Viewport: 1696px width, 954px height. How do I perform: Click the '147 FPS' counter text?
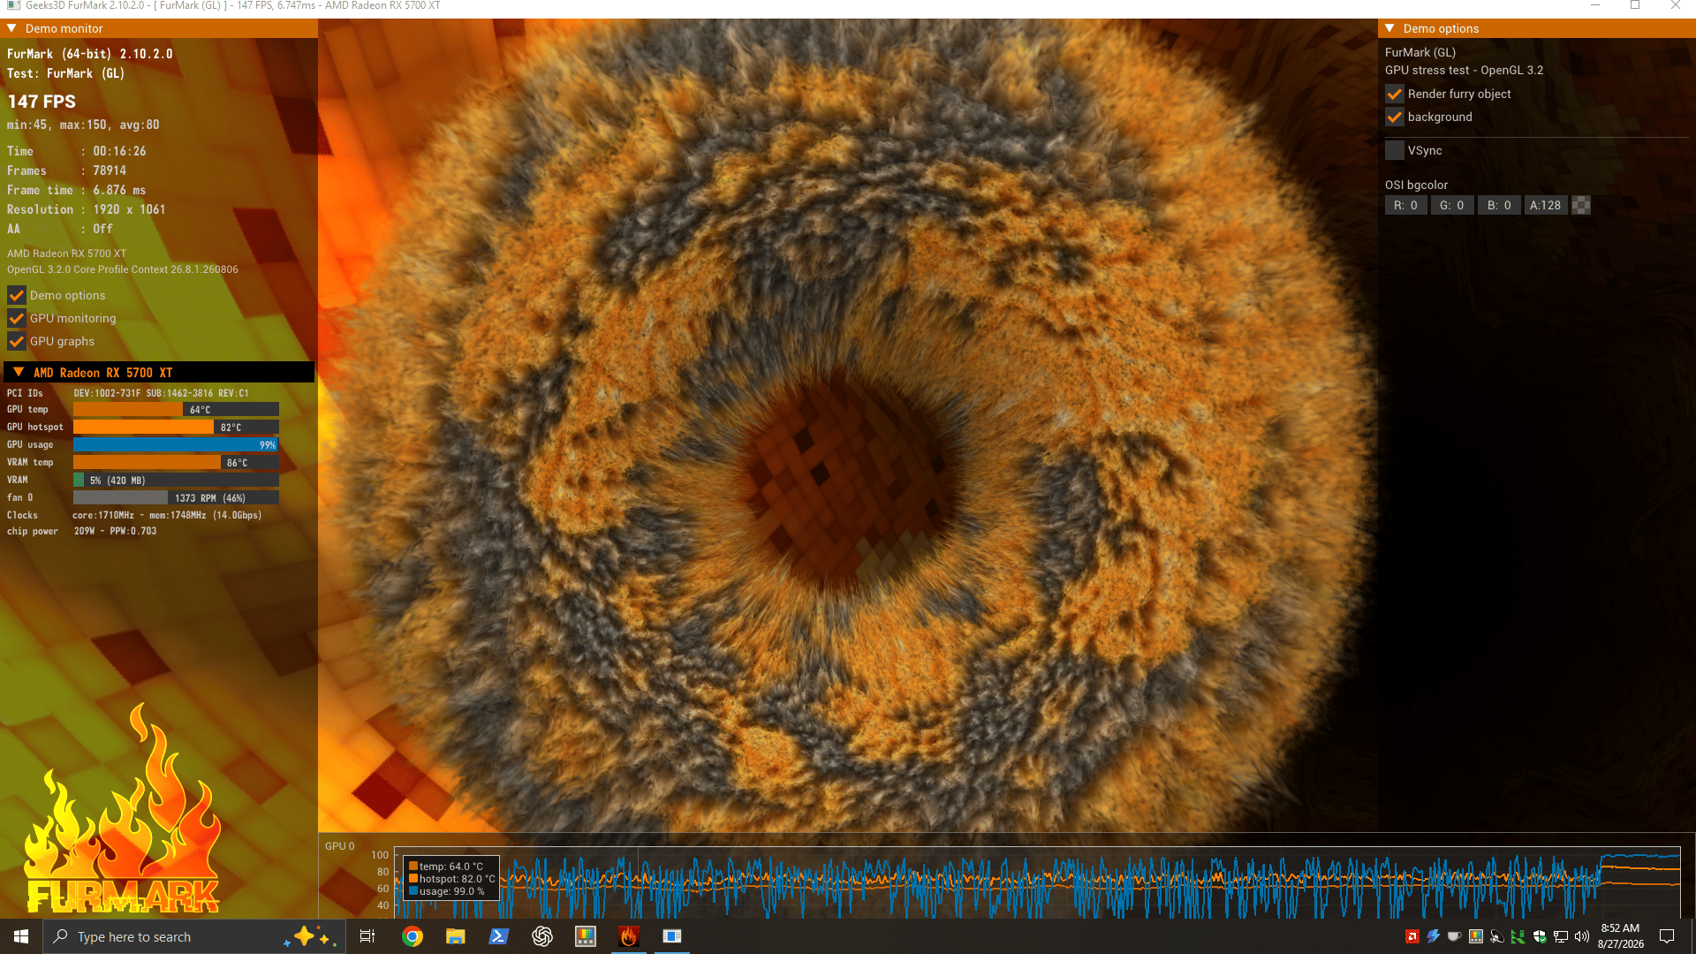tap(42, 102)
